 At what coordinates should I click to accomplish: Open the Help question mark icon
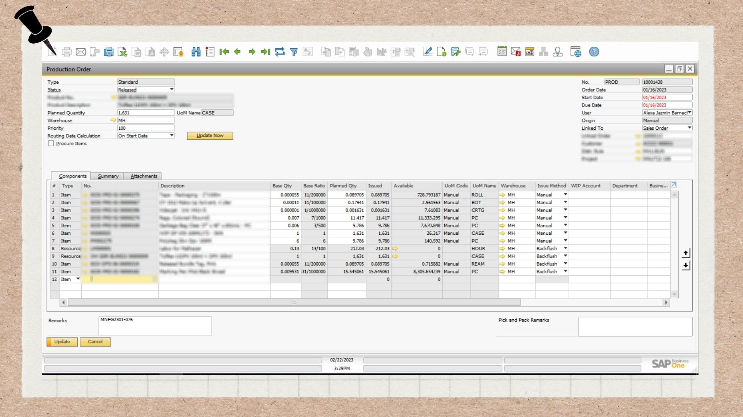594,52
